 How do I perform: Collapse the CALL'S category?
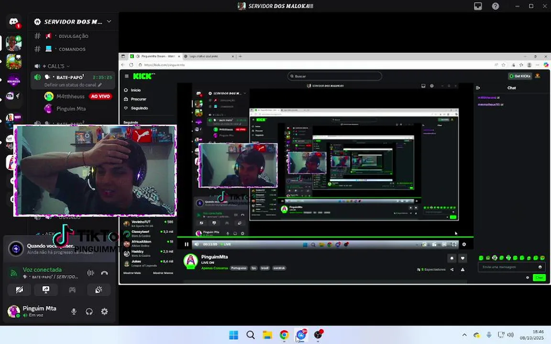pyautogui.click(x=55, y=66)
